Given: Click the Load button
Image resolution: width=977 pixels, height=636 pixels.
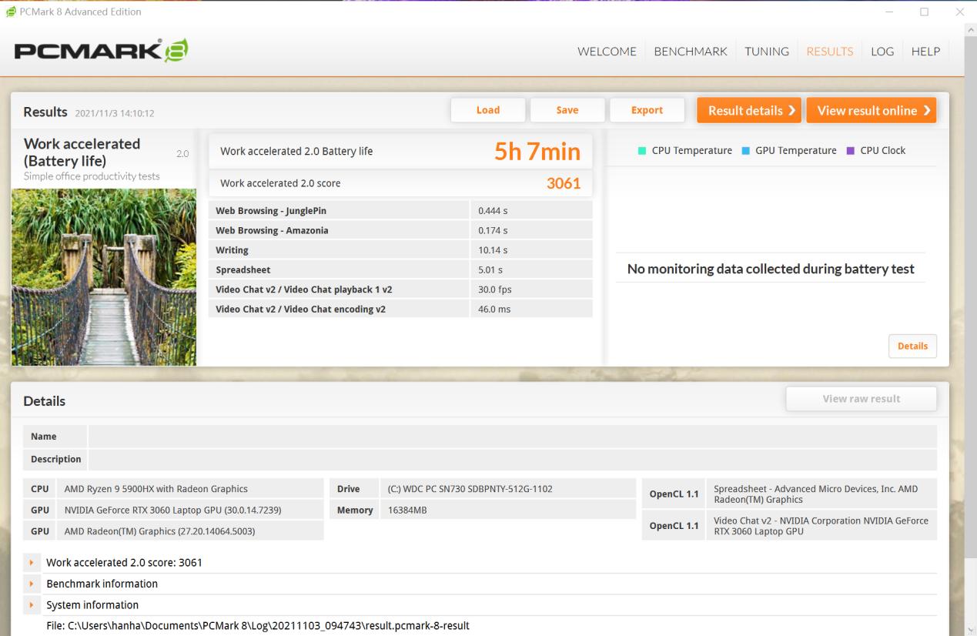Looking at the screenshot, I should pyautogui.click(x=488, y=110).
